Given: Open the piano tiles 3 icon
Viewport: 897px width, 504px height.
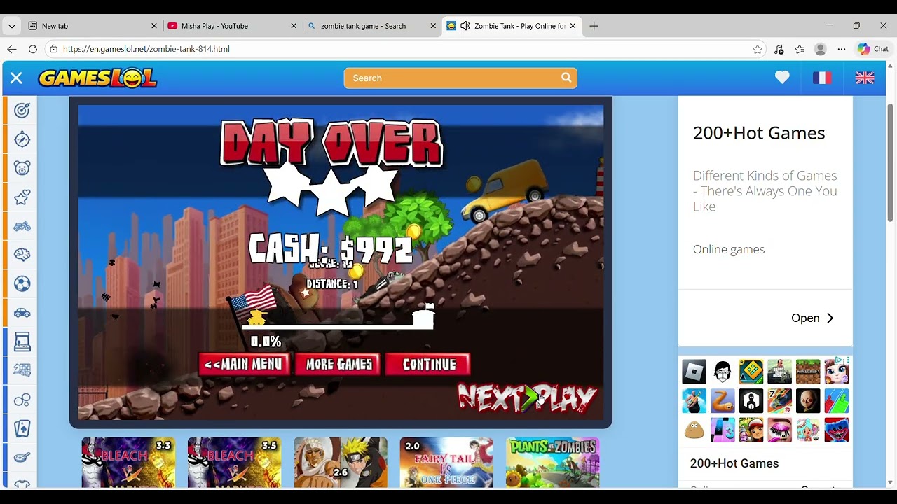Looking at the screenshot, I should point(723,430).
